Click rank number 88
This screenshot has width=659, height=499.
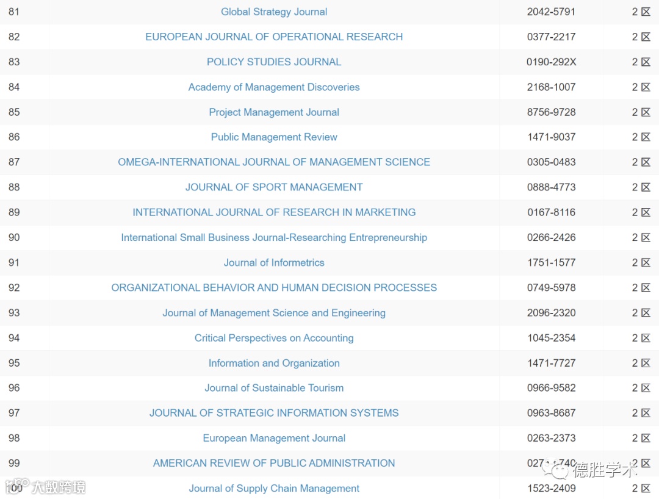pos(14,187)
